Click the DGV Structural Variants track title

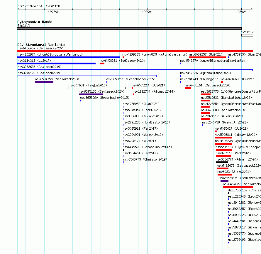tap(41, 45)
